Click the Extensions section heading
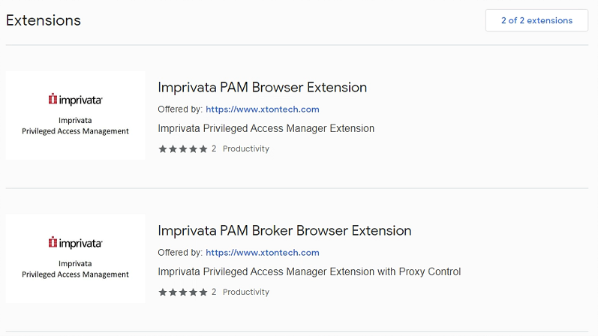598x336 pixels. [x=43, y=20]
